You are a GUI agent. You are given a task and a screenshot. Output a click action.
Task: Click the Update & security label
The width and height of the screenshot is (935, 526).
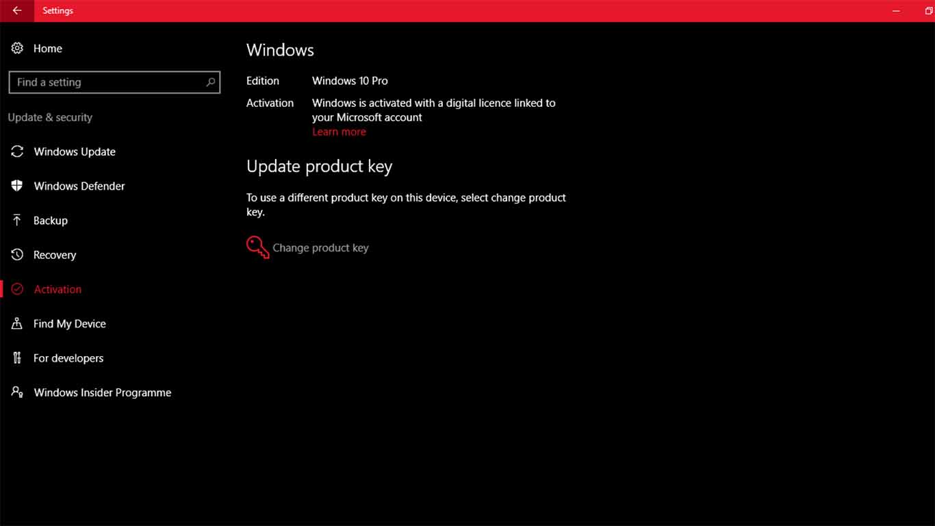50,117
